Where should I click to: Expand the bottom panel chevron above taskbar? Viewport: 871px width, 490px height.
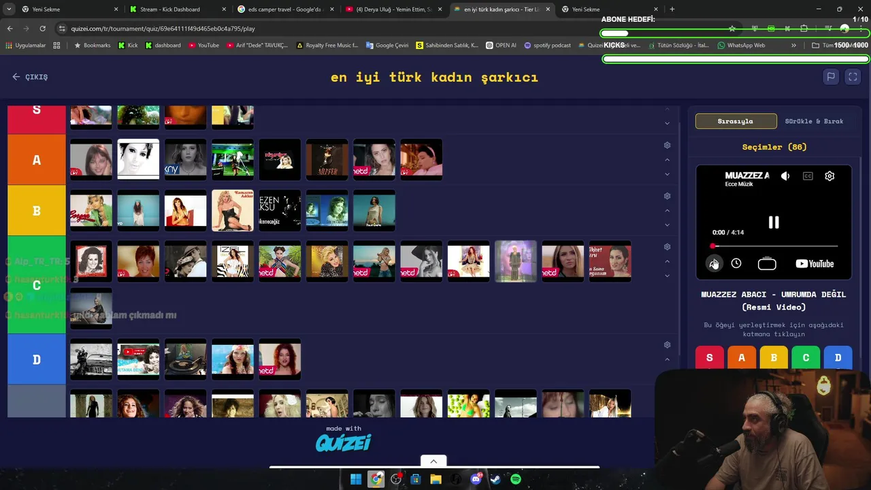coord(433,461)
